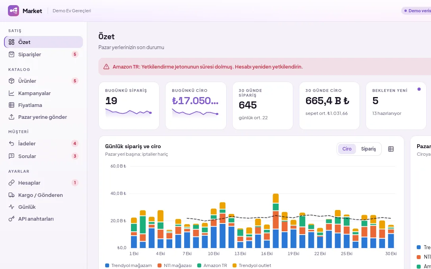The height and width of the screenshot is (269, 431).
Task: Click the Fiyatlama table icon
Action: 11,105
